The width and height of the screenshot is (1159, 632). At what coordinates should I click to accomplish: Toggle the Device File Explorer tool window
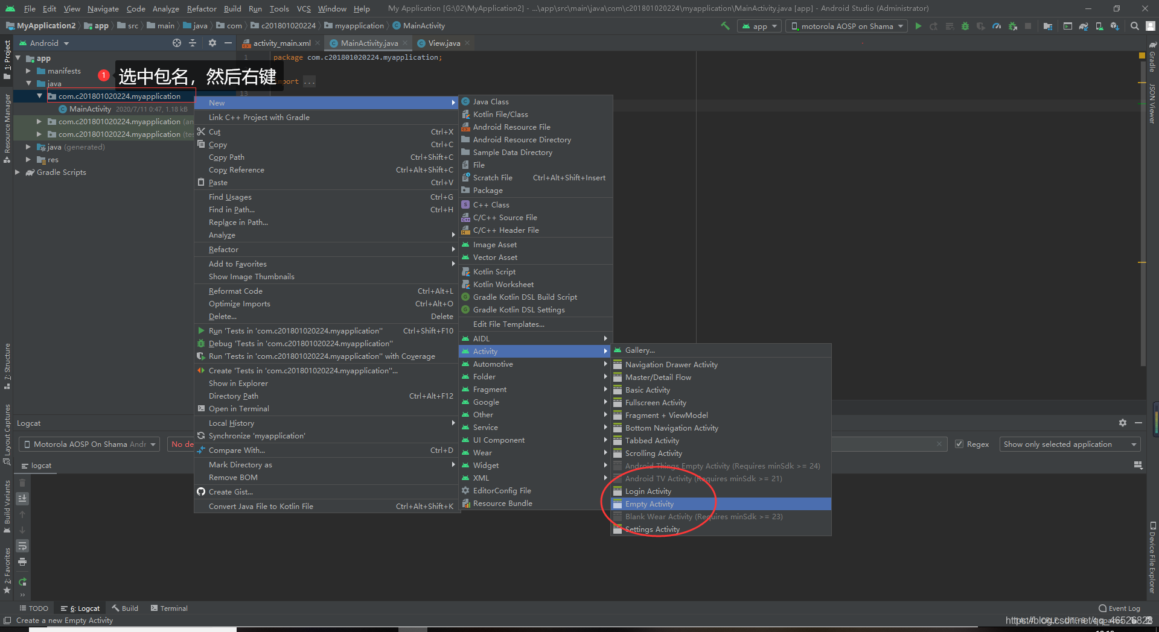(1152, 558)
